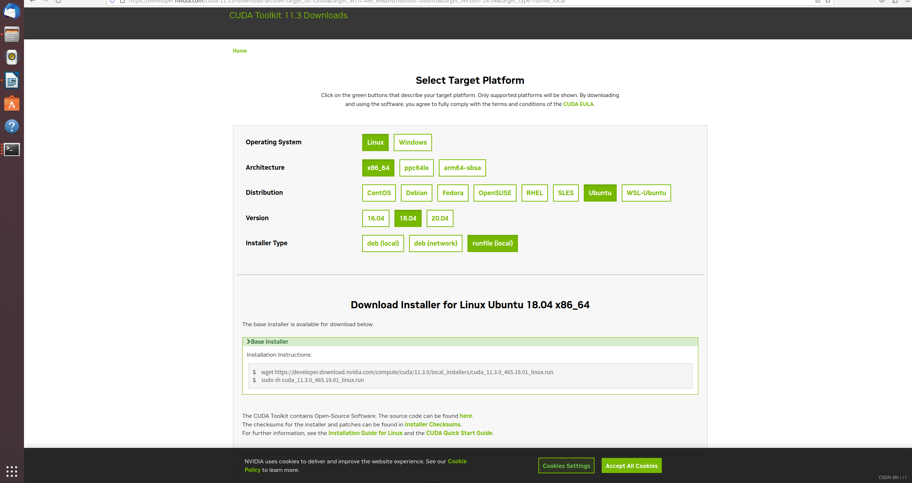The image size is (912, 483).
Task: Click Accept All Cookies button
Action: pyautogui.click(x=631, y=466)
